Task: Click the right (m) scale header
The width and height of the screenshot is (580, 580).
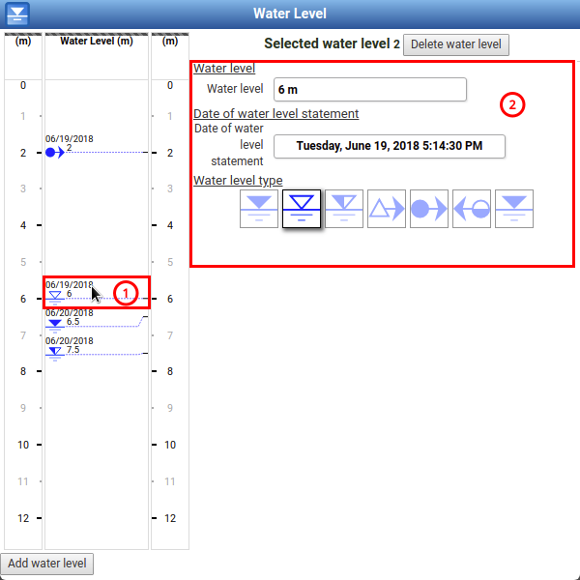Action: tap(170, 41)
